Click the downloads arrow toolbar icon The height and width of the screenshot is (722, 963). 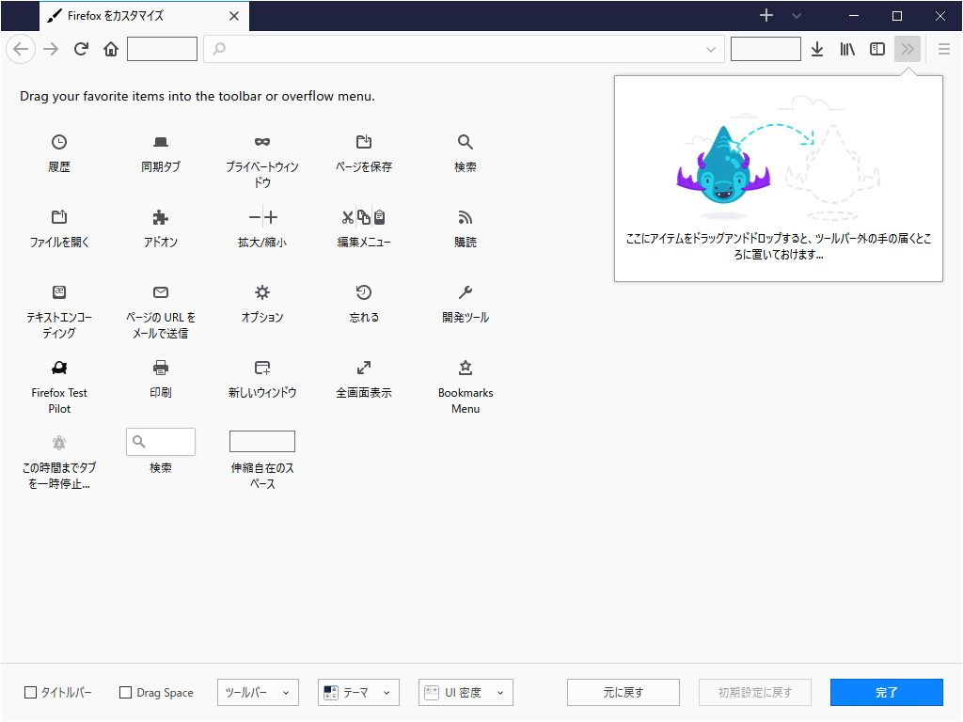[817, 49]
